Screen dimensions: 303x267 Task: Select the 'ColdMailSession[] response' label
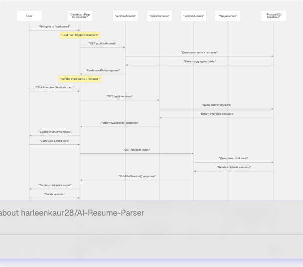(137, 176)
